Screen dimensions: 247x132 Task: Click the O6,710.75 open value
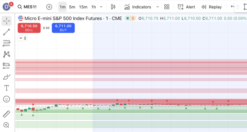coord(148,18)
